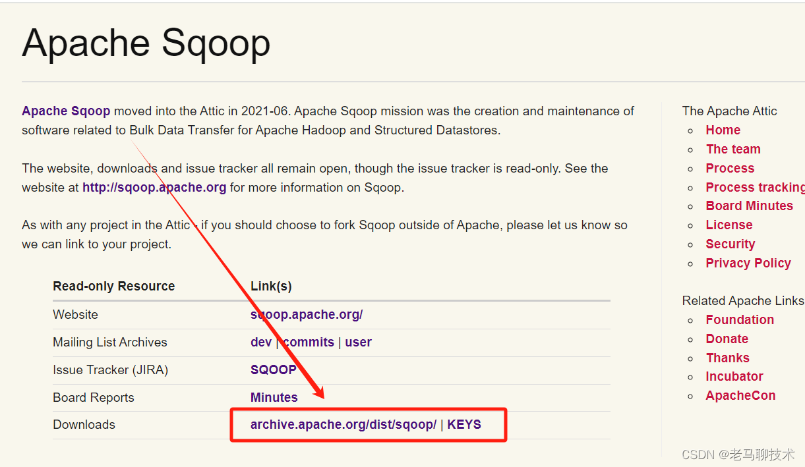Screen dimensions: 805x467
Task: Open the Process tracking sidebar link
Action: click(x=756, y=187)
